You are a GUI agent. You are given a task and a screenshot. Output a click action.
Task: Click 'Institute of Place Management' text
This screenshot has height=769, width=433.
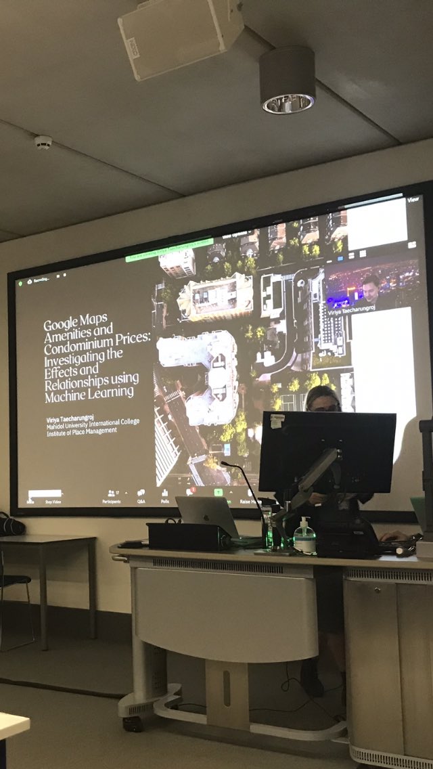coord(82,431)
